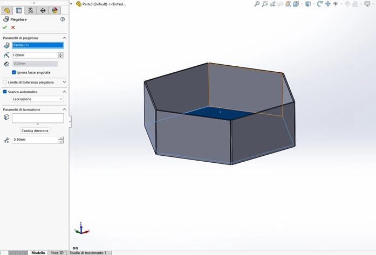This screenshot has height=255, width=376.
Task: Click the Faccia<1> fixed face selection box
Action: (x=37, y=45)
